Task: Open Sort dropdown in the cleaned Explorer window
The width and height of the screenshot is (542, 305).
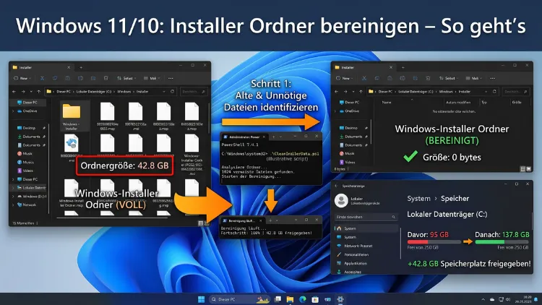Action: [448, 78]
